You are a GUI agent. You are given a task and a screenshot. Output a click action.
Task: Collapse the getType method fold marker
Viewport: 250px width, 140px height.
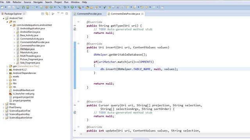(x=79, y=22)
